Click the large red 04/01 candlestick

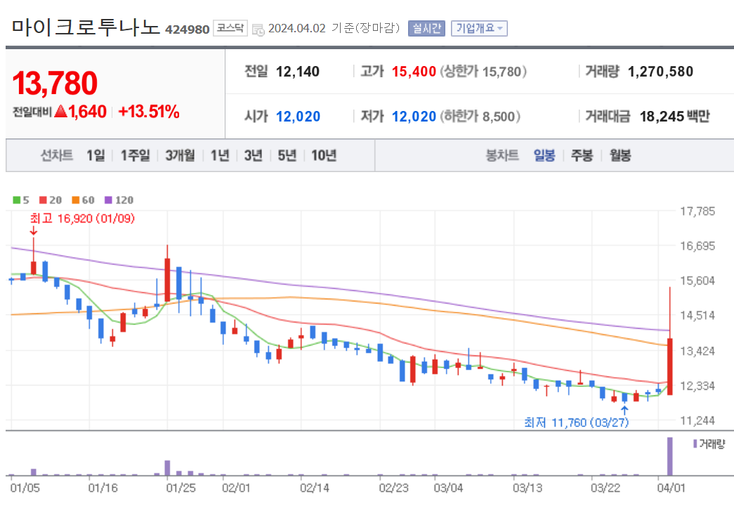pos(670,367)
